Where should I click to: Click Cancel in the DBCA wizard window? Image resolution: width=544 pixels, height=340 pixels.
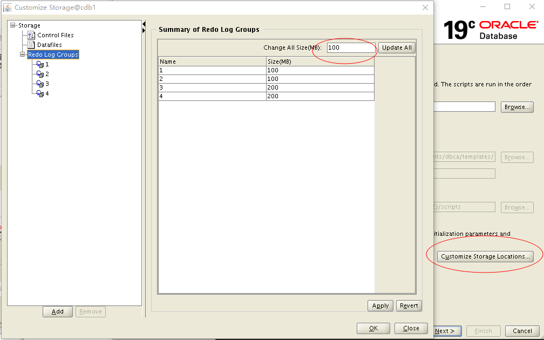[x=522, y=331]
